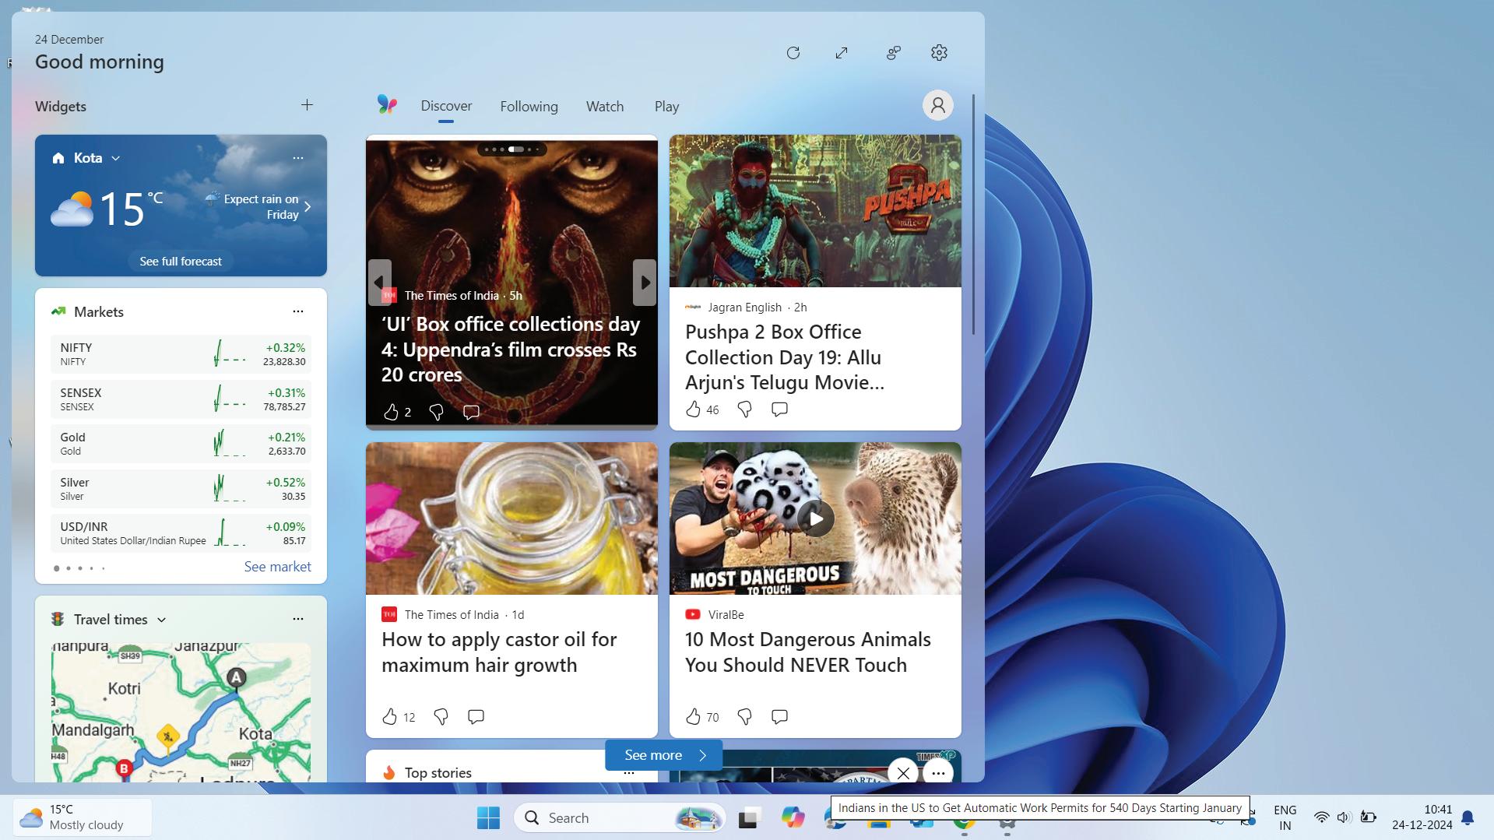The image size is (1494, 840).
Task: Refresh the widgets feed
Action: 793,53
